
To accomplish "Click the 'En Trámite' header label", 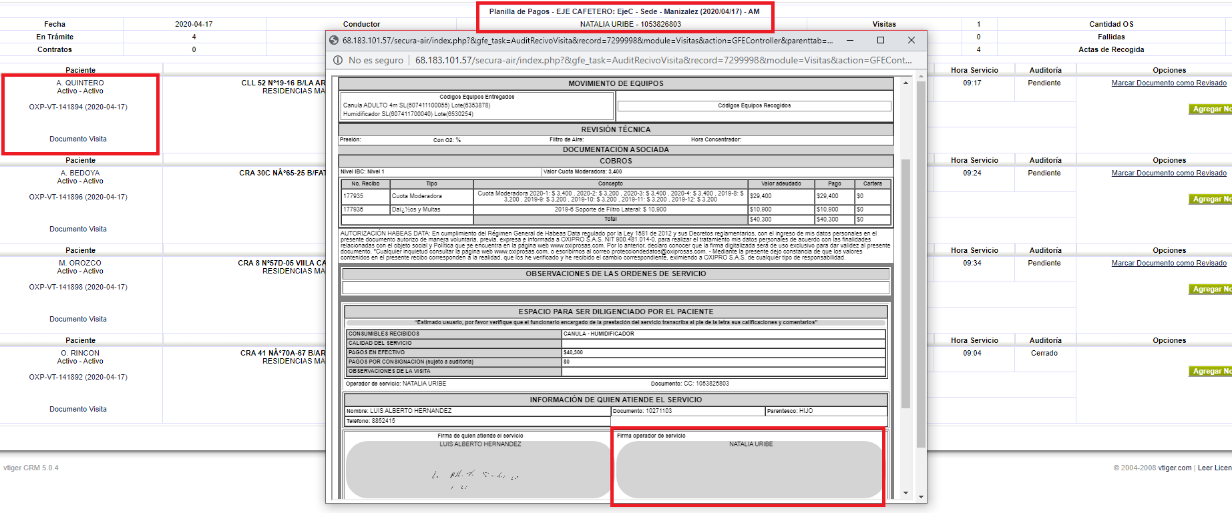I will [55, 37].
